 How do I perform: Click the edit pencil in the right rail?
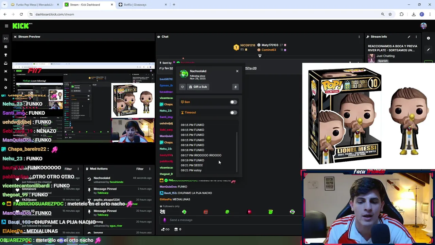428,50
